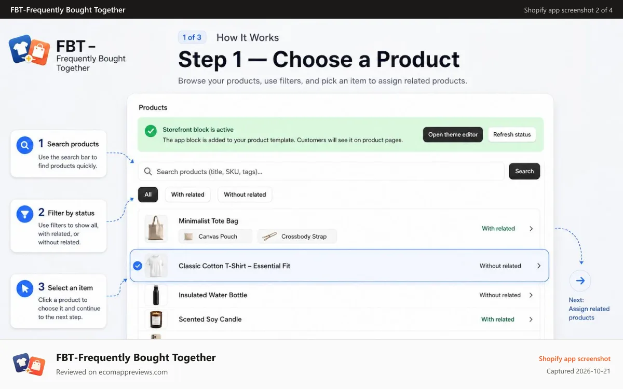Click the Canvas Pouch chip image
This screenshot has height=389, width=623.
[188, 237]
